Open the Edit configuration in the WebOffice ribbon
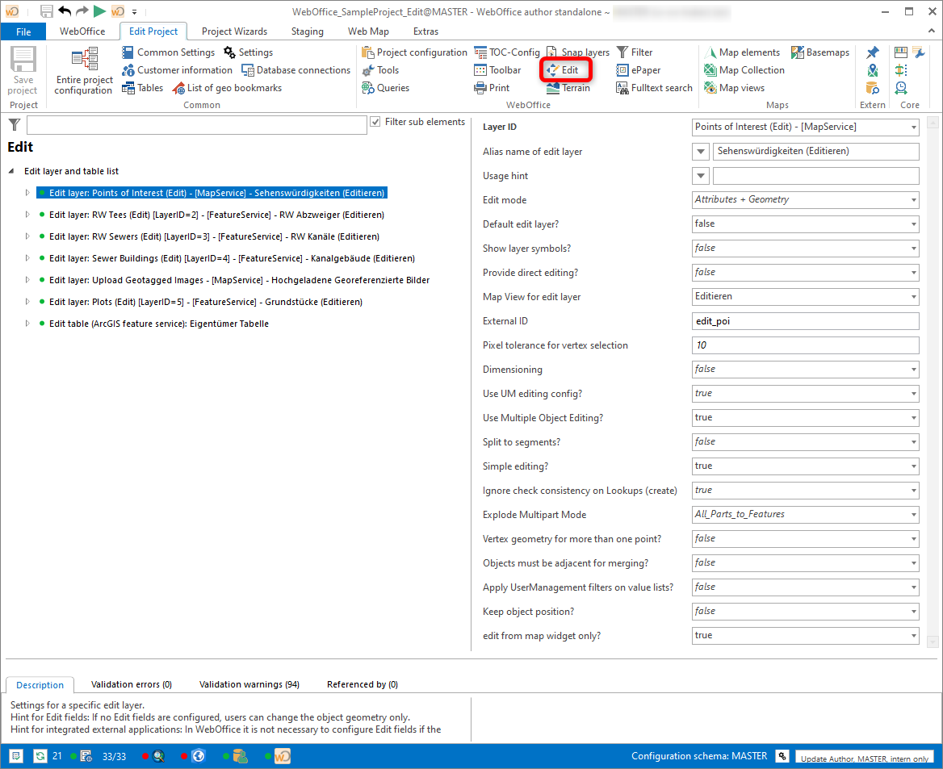This screenshot has height=769, width=943. 565,70
